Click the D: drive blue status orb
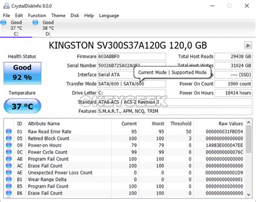256x202 pixels. (x=35, y=23)
